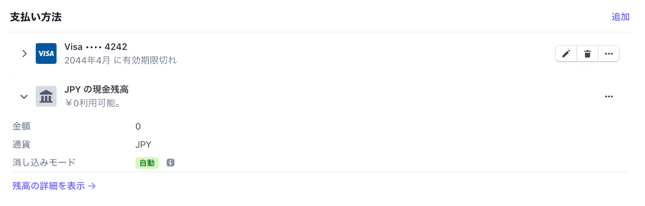Click the green 自動 badge
The width and height of the screenshot is (645, 206).
147,163
